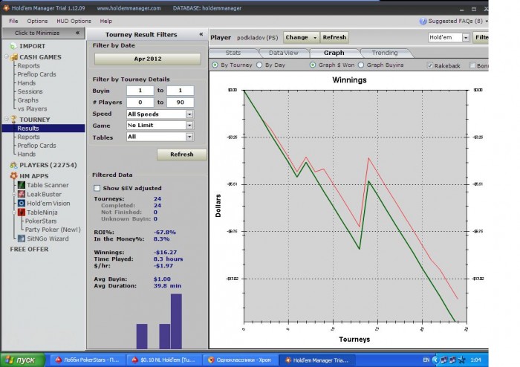Click the minimum Buyin input field
Image resolution: width=520 pixels, height=367 pixels.
click(140, 91)
